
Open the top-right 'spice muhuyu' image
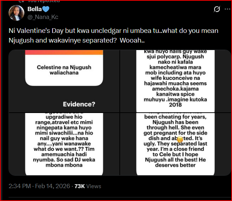click(x=176, y=81)
